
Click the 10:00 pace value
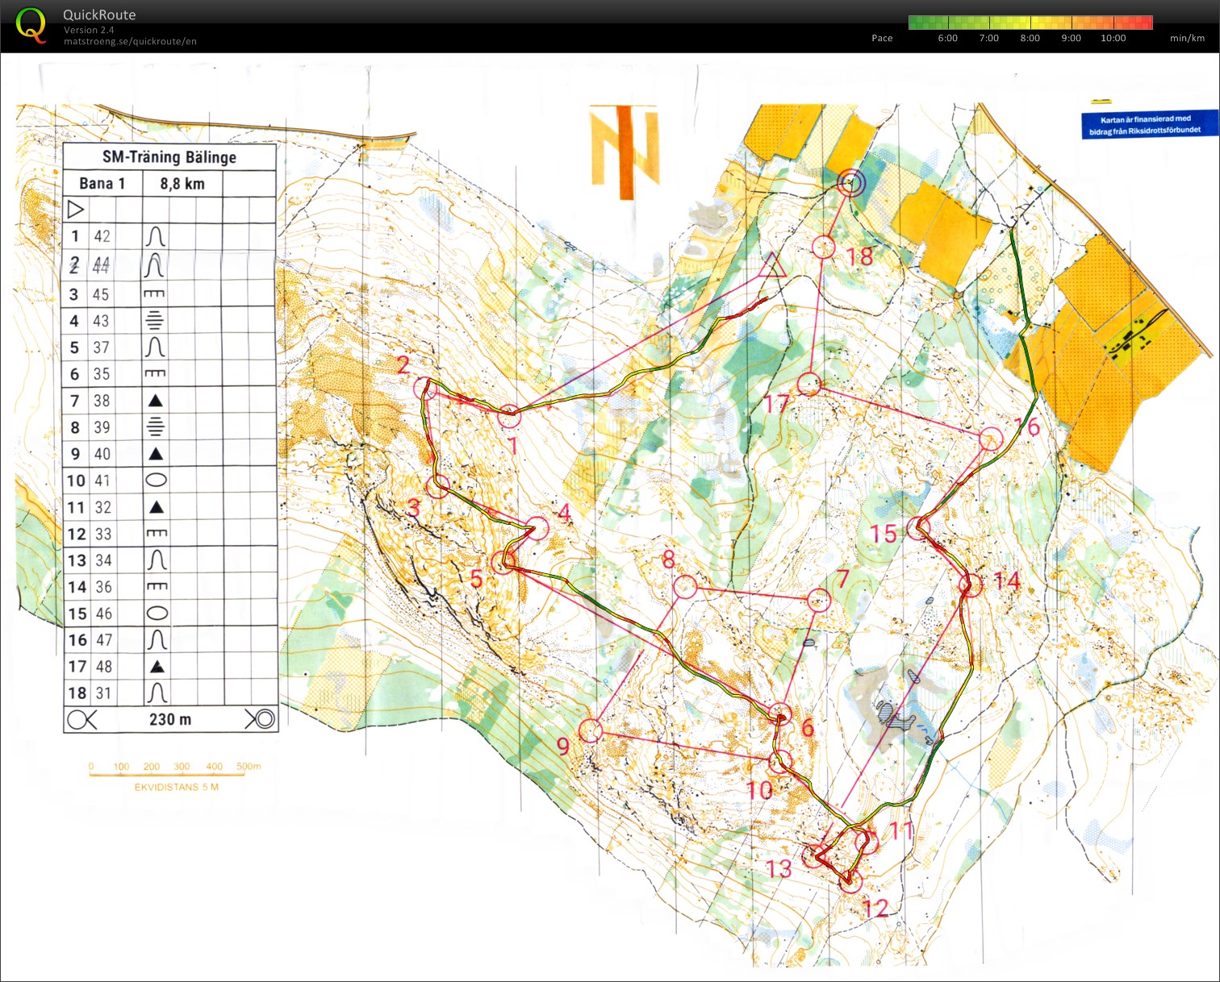1113,38
